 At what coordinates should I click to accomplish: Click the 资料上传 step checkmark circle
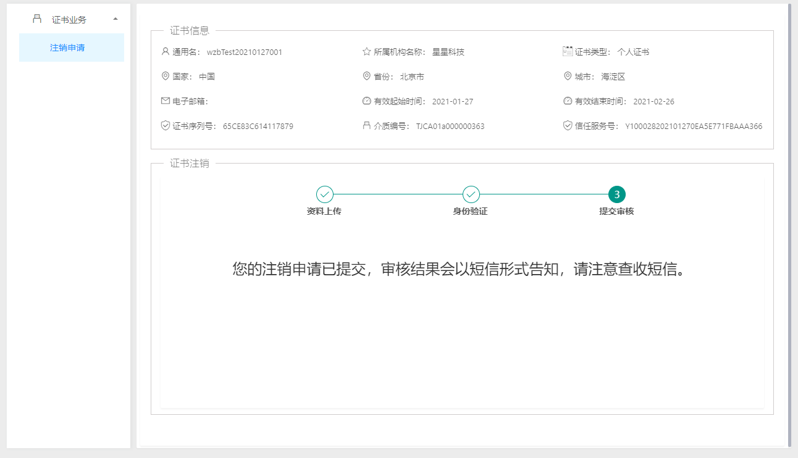pos(325,194)
